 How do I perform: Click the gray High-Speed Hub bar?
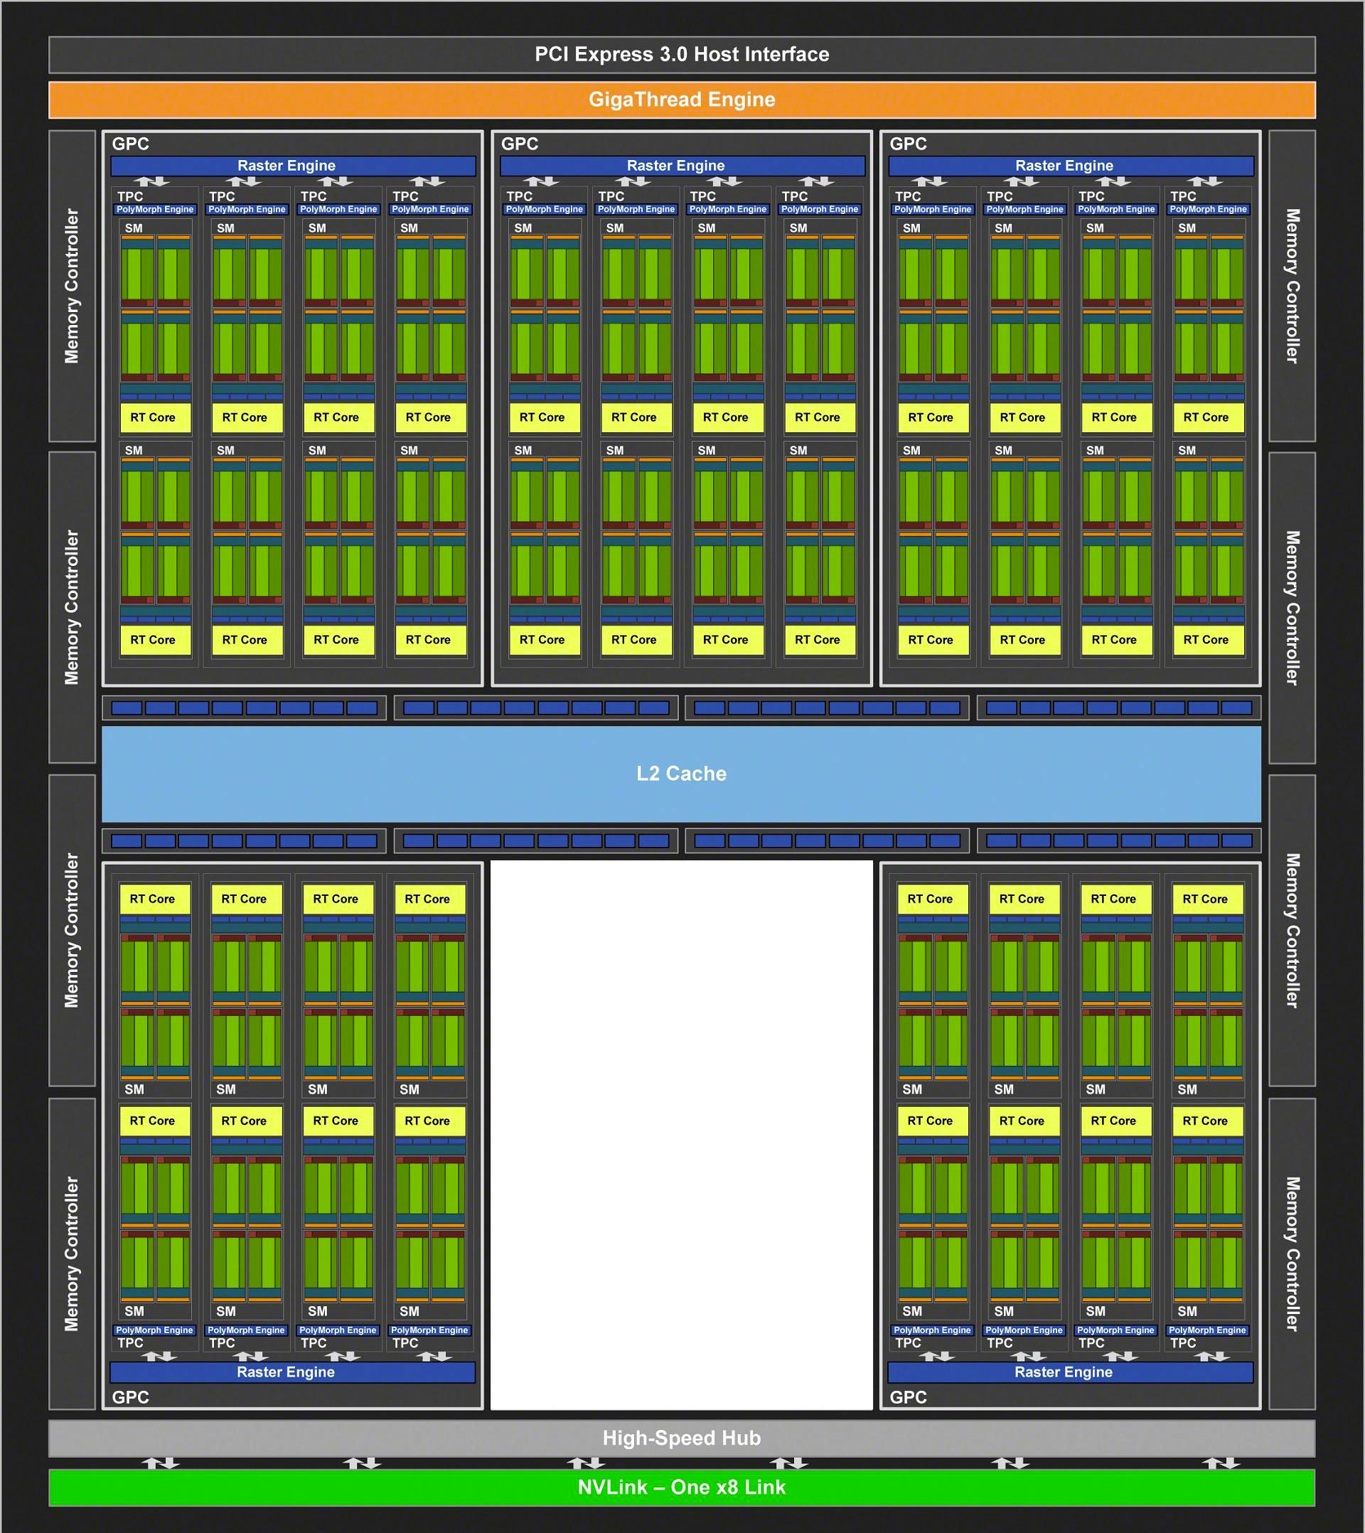click(x=682, y=1438)
